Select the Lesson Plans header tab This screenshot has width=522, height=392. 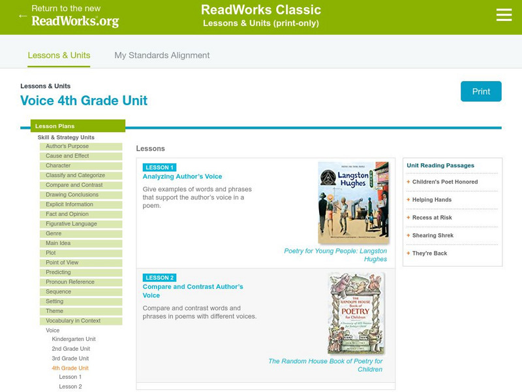[x=78, y=126]
